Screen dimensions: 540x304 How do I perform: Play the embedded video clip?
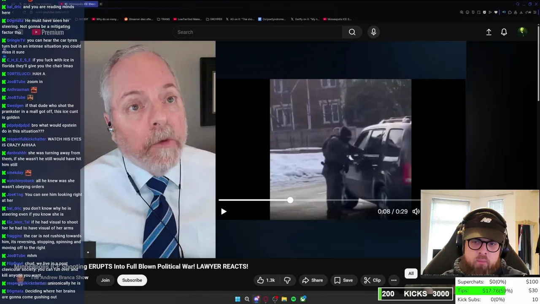point(224,212)
